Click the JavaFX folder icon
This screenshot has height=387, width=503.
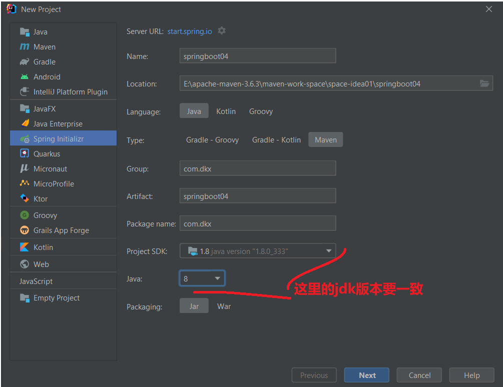pyautogui.click(x=25, y=109)
